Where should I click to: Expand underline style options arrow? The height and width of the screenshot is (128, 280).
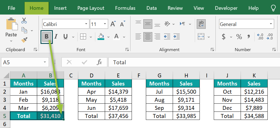tap(73, 37)
